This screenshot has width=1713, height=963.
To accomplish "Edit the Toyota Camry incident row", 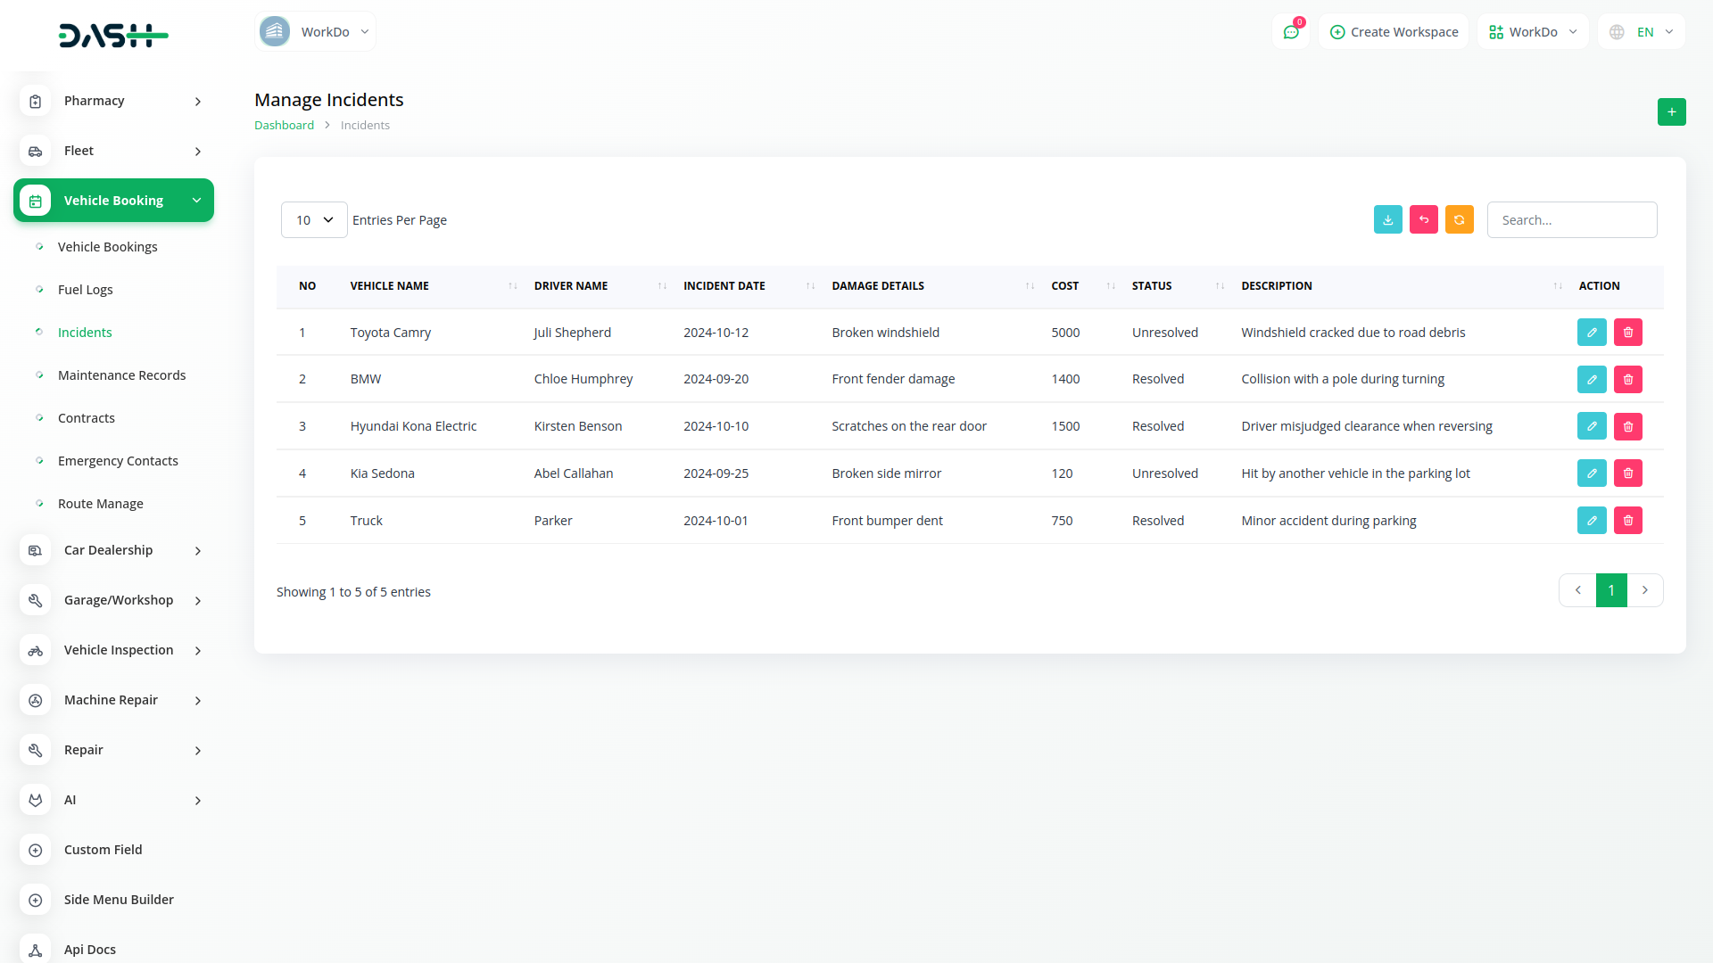I will tap(1591, 332).
